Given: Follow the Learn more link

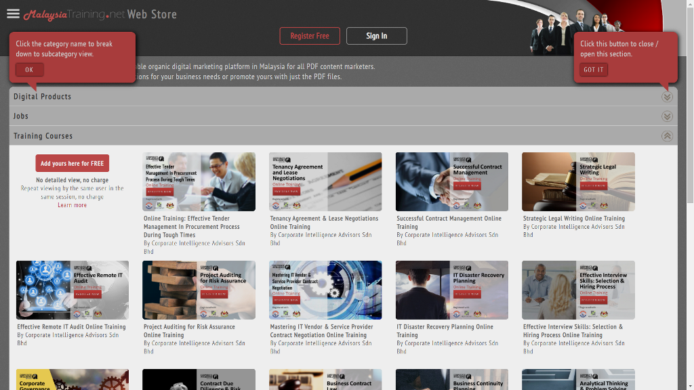Looking at the screenshot, I should [72, 205].
